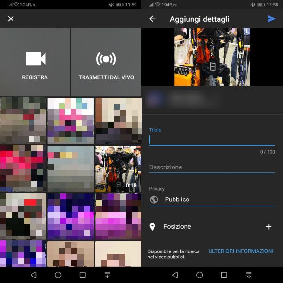The width and height of the screenshot is (283, 283).
Task: Tap the Posizione pin icon
Action: click(x=152, y=227)
